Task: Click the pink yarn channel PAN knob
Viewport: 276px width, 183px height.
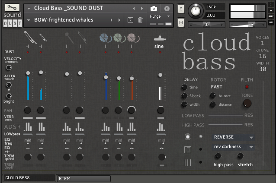Action: [x=132, y=110]
